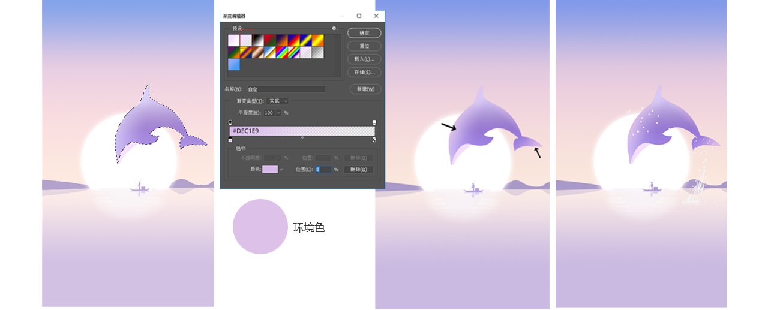
Task: Click the left opacity stop above gradient bar
Action: click(x=230, y=122)
